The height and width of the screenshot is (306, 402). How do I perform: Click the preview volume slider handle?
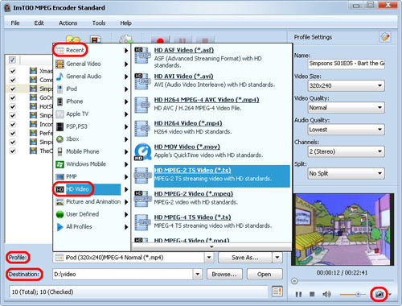(x=358, y=295)
